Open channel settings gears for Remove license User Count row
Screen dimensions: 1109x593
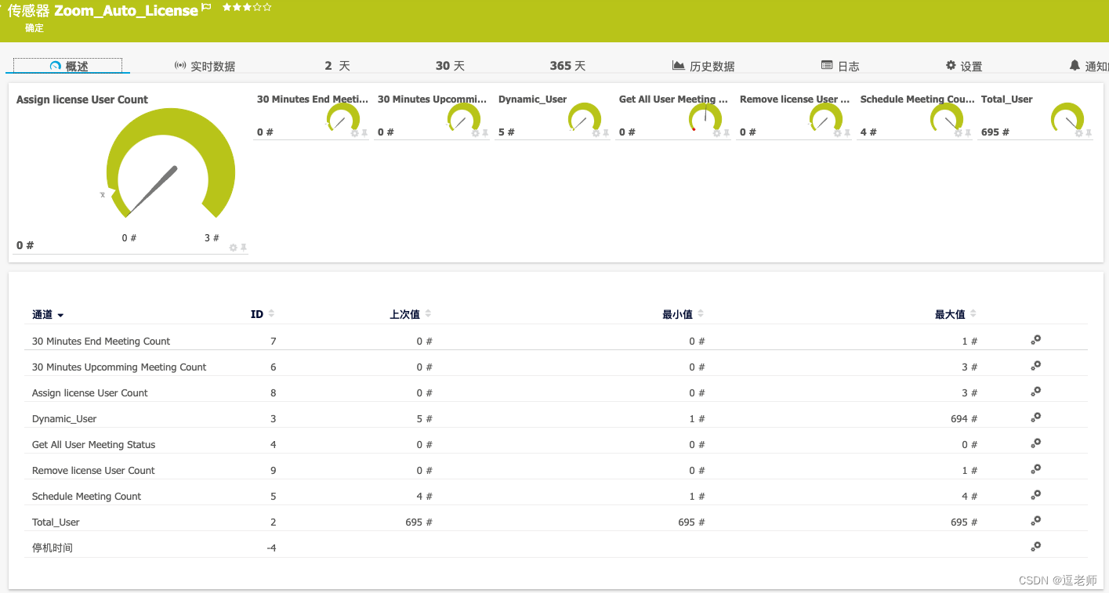(1035, 469)
